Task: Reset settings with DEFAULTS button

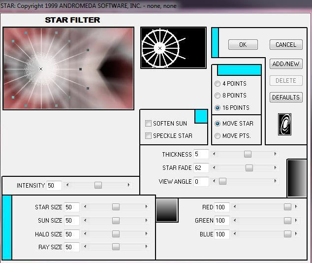Action: pyautogui.click(x=286, y=98)
